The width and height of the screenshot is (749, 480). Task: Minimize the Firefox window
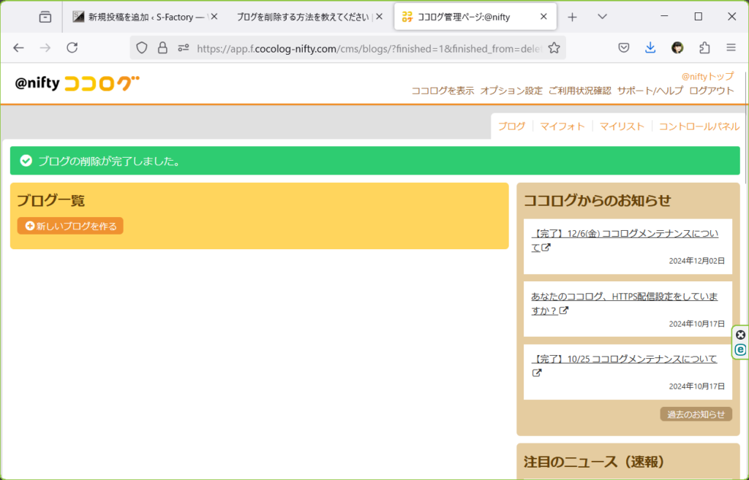tap(664, 16)
